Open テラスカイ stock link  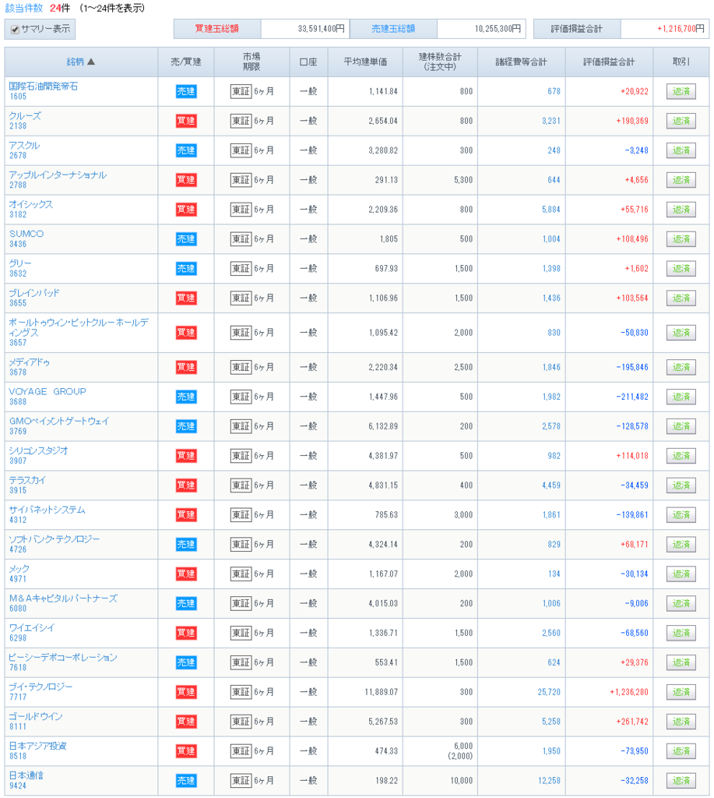click(x=27, y=480)
